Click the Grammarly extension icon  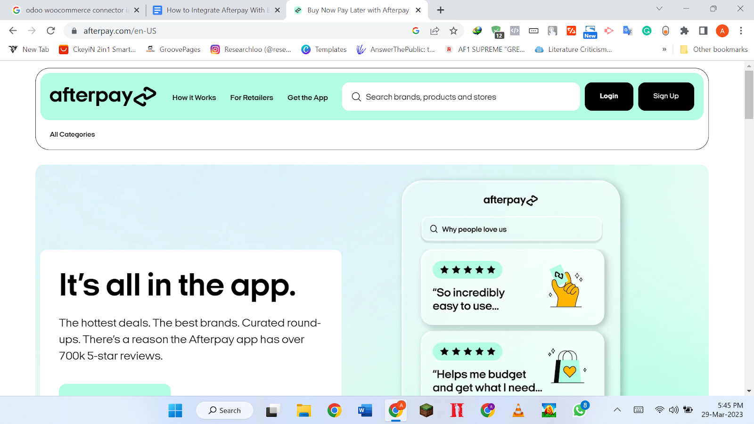point(647,31)
